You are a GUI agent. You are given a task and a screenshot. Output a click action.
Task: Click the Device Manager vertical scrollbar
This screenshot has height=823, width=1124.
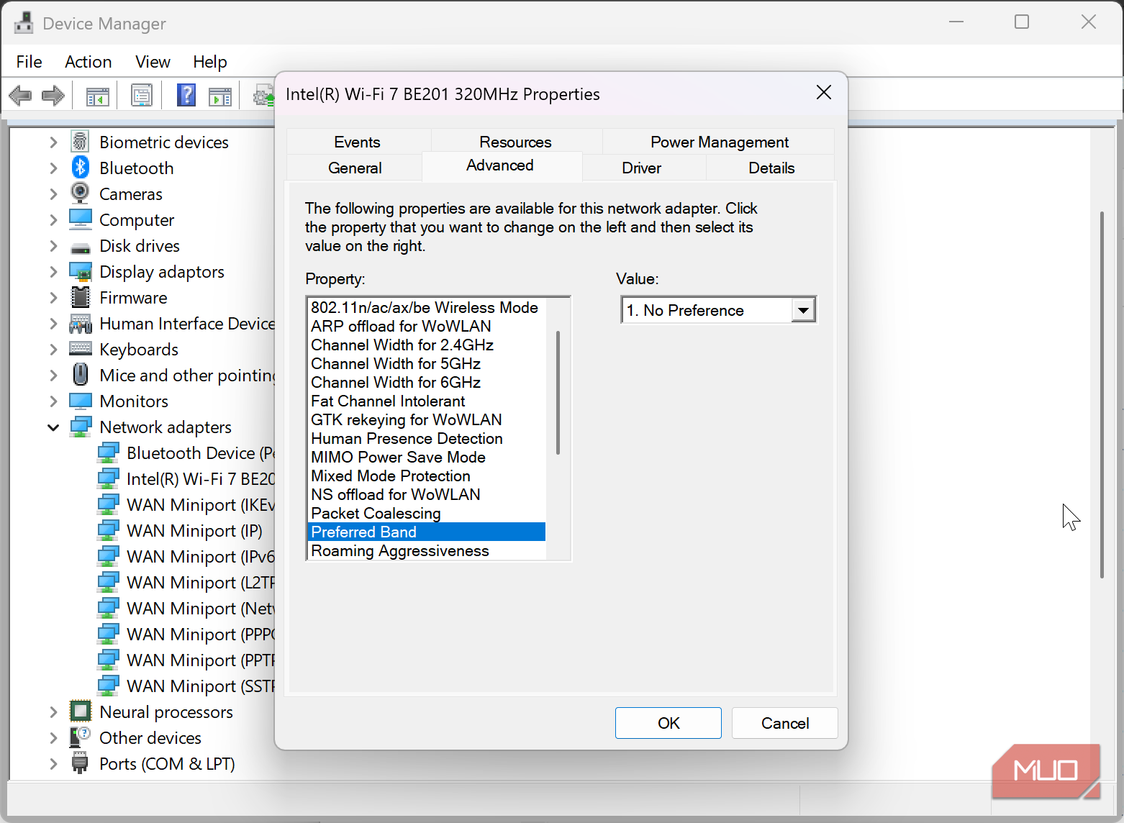point(1102,394)
